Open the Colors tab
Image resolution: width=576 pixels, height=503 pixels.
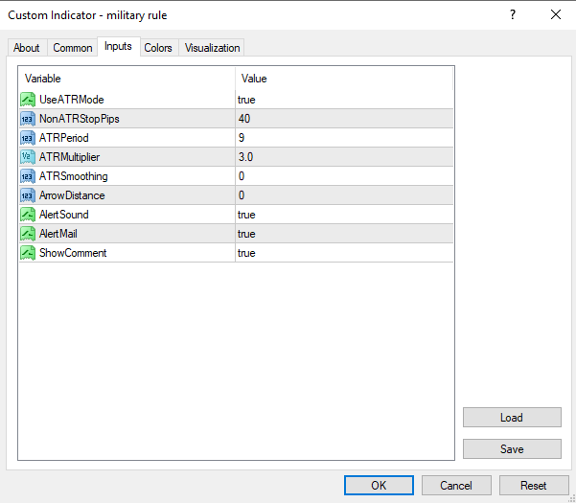pos(158,48)
